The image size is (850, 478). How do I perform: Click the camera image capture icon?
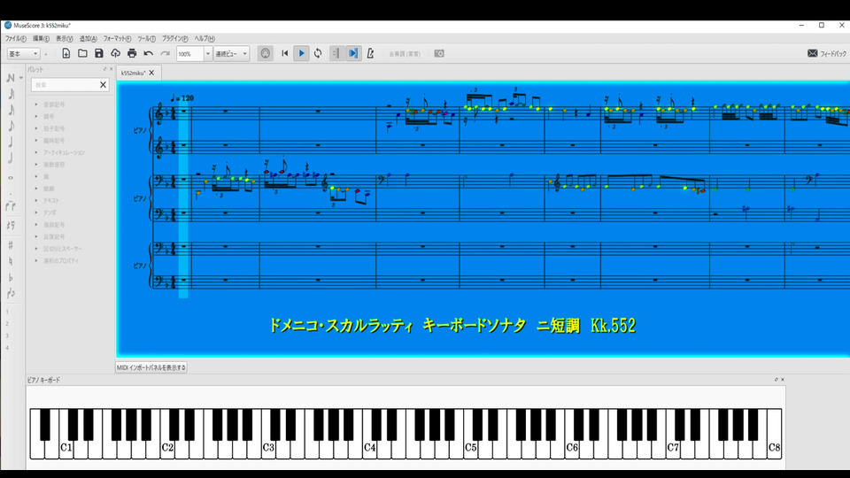tap(439, 53)
